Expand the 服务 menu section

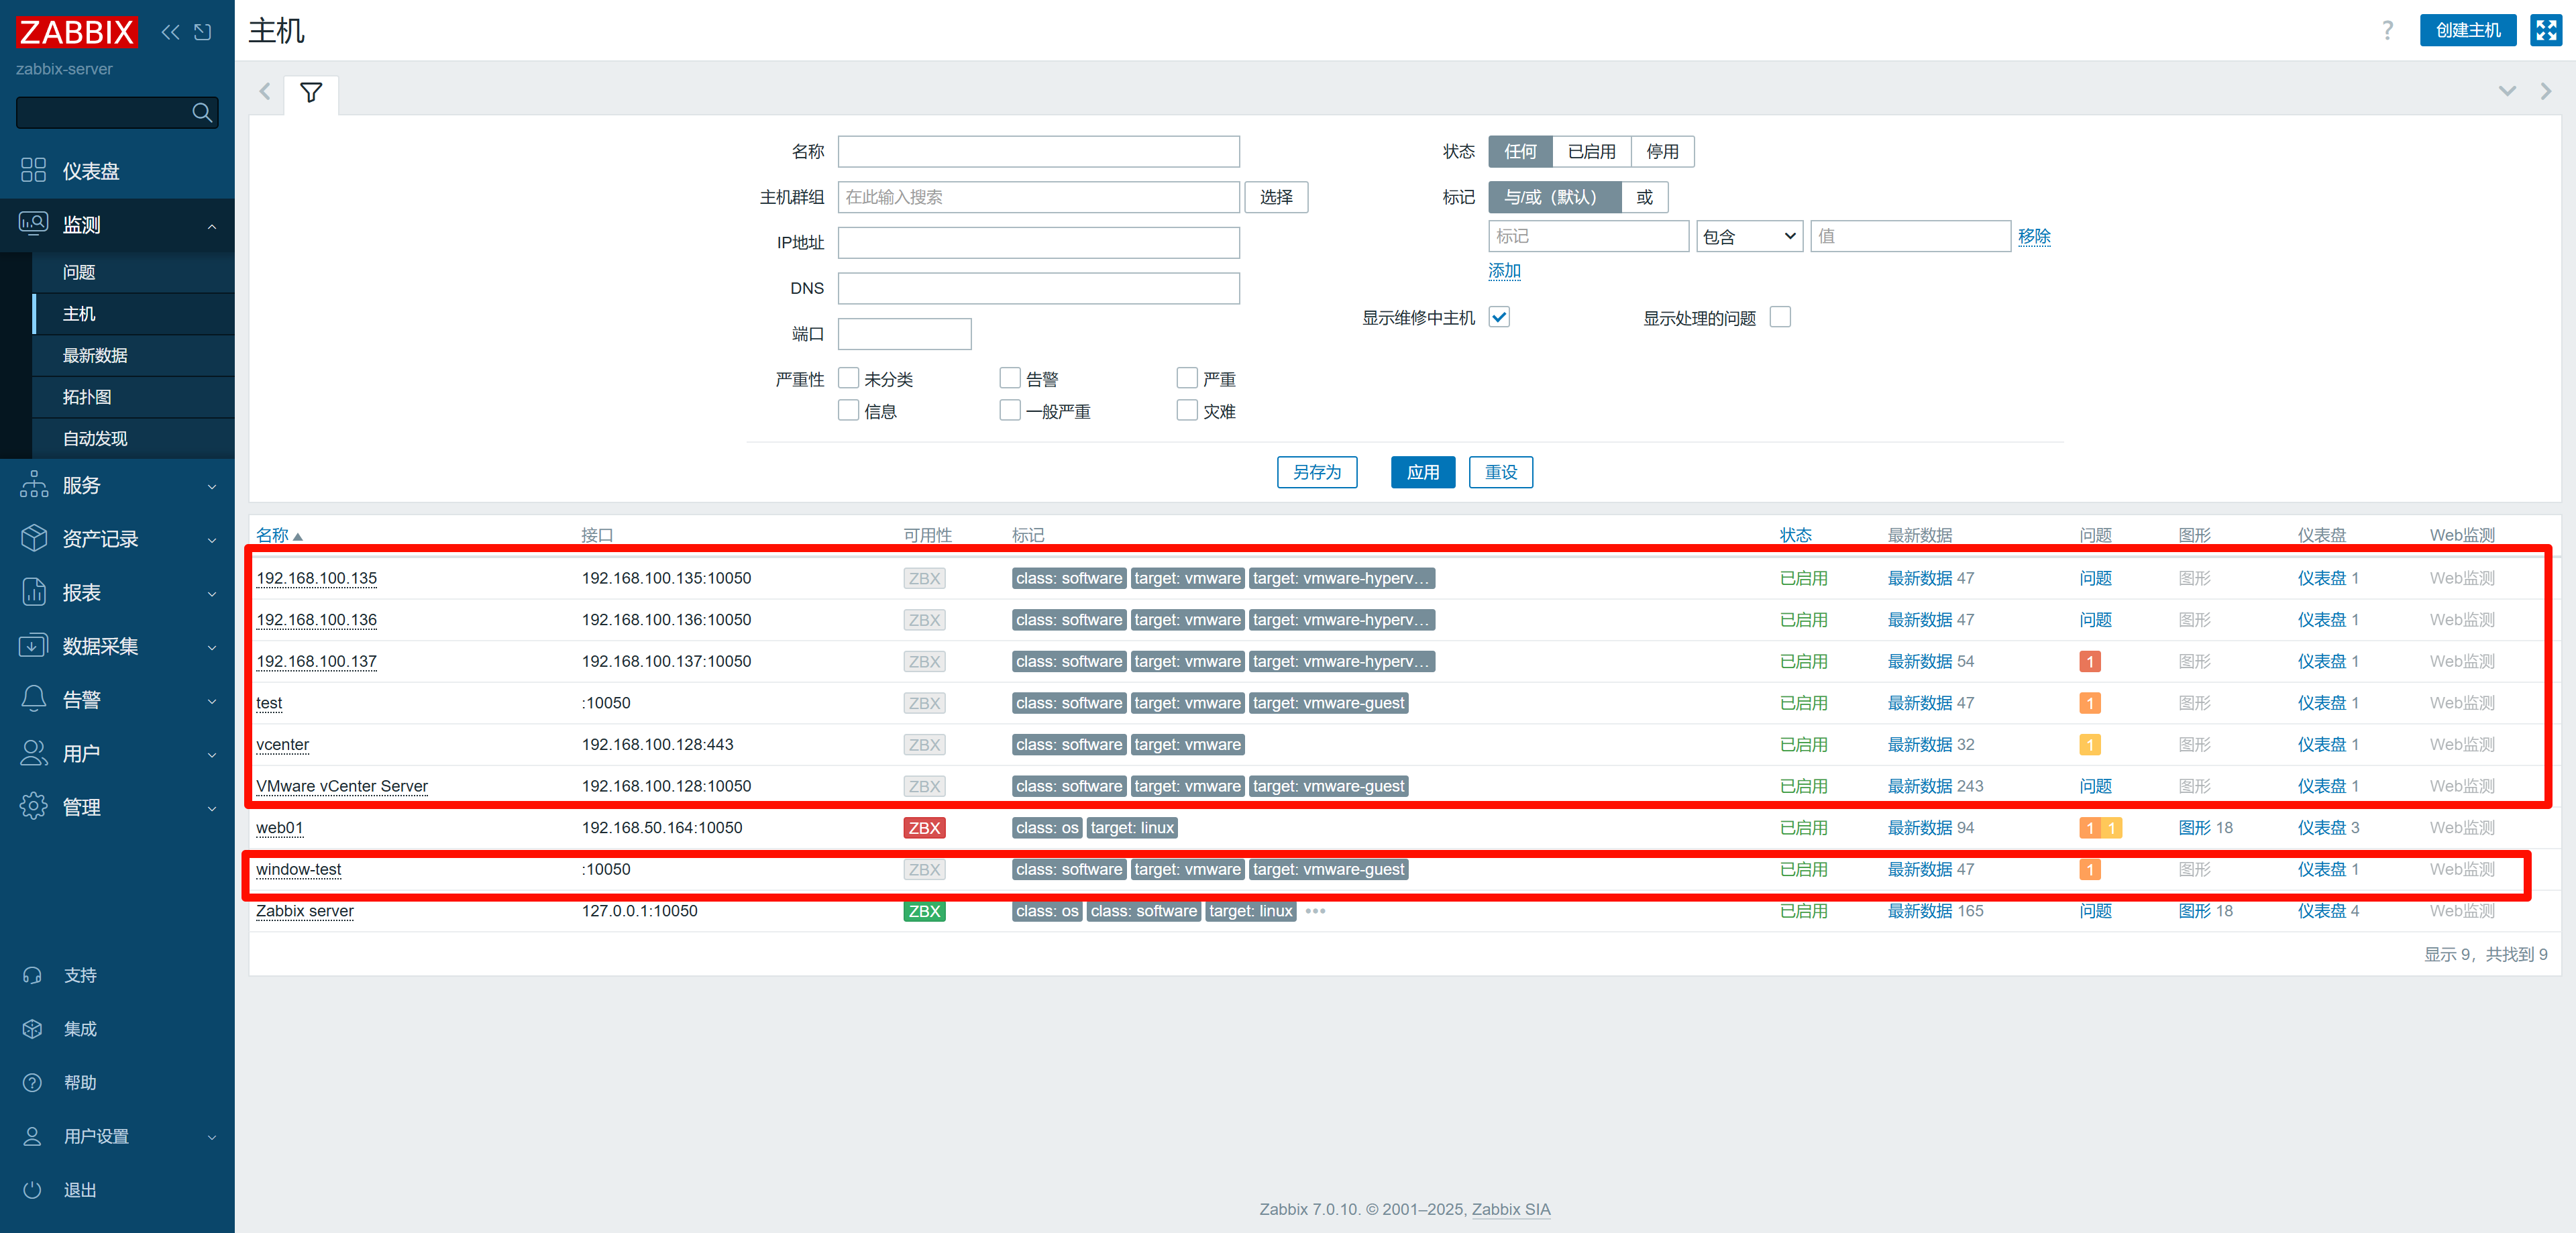(212, 487)
